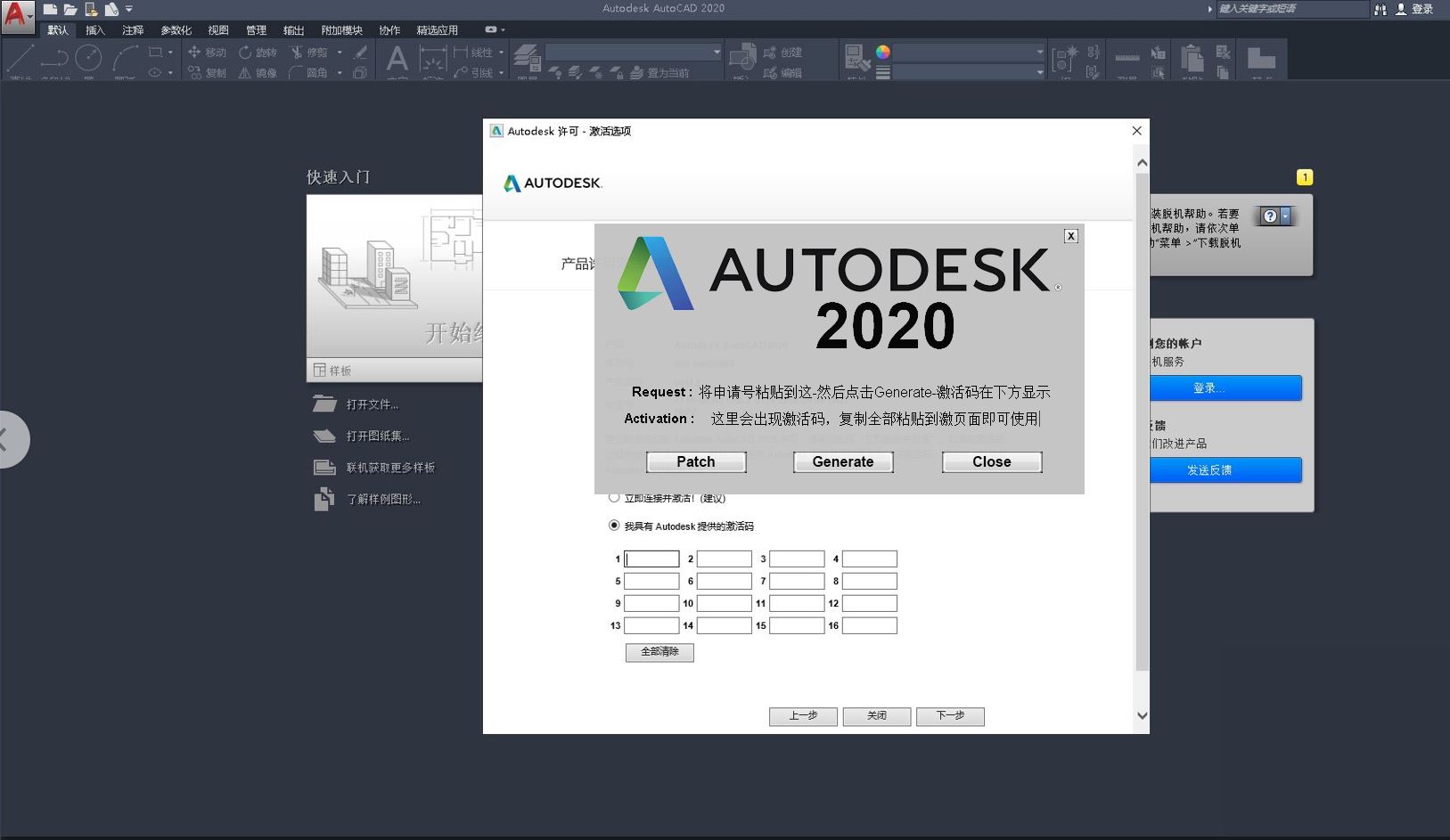This screenshot has width=1450, height=840.
Task: Expand the Linear (线性) dimension dropdown arrow
Action: coord(501,53)
